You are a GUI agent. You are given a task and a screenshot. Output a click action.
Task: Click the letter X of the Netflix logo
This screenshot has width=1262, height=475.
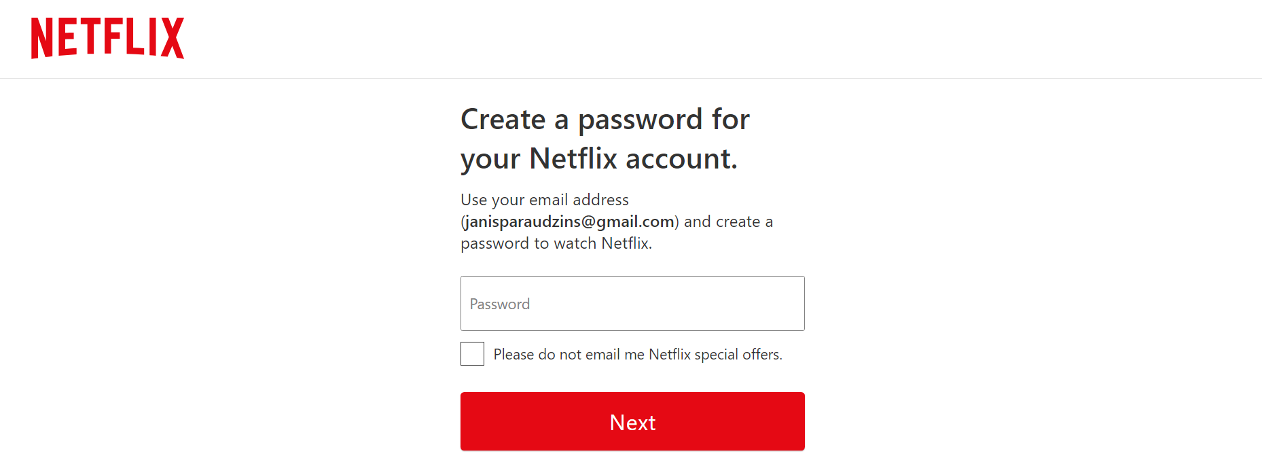click(x=172, y=38)
